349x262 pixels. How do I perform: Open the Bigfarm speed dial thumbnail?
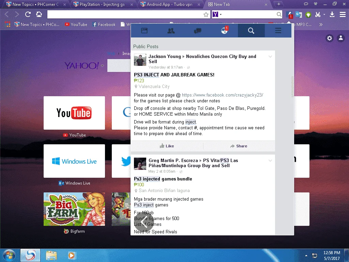[x=74, y=209]
